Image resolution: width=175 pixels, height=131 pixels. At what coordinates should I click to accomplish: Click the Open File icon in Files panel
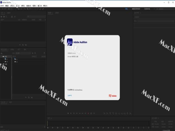1,17
